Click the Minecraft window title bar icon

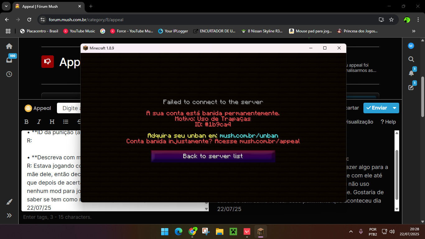point(86,48)
